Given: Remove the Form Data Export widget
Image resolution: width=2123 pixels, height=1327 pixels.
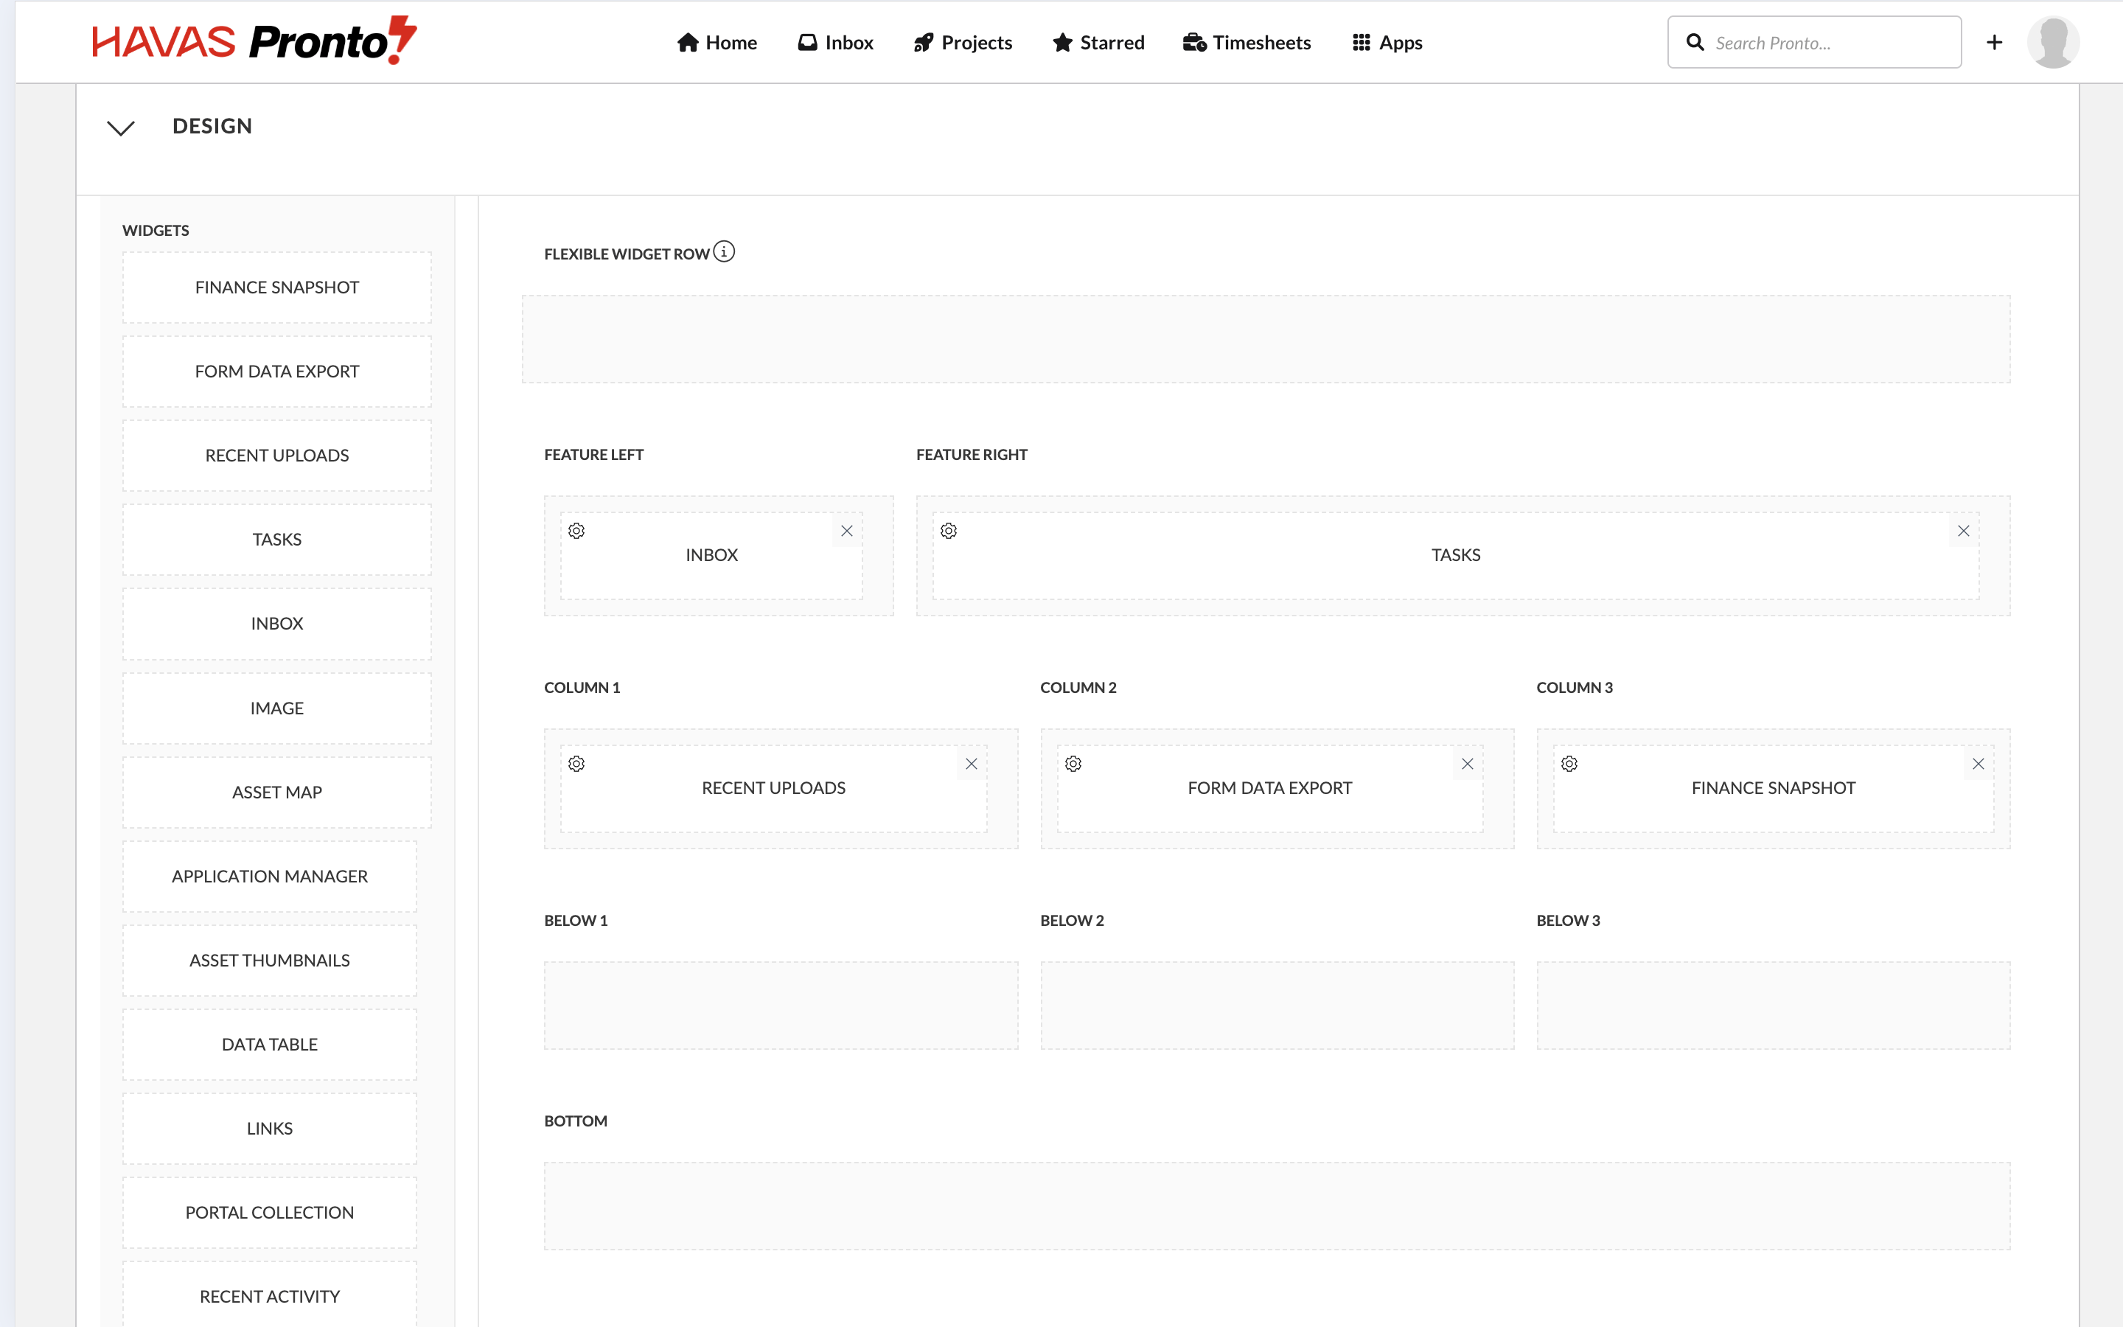Looking at the screenshot, I should pos(1467,764).
